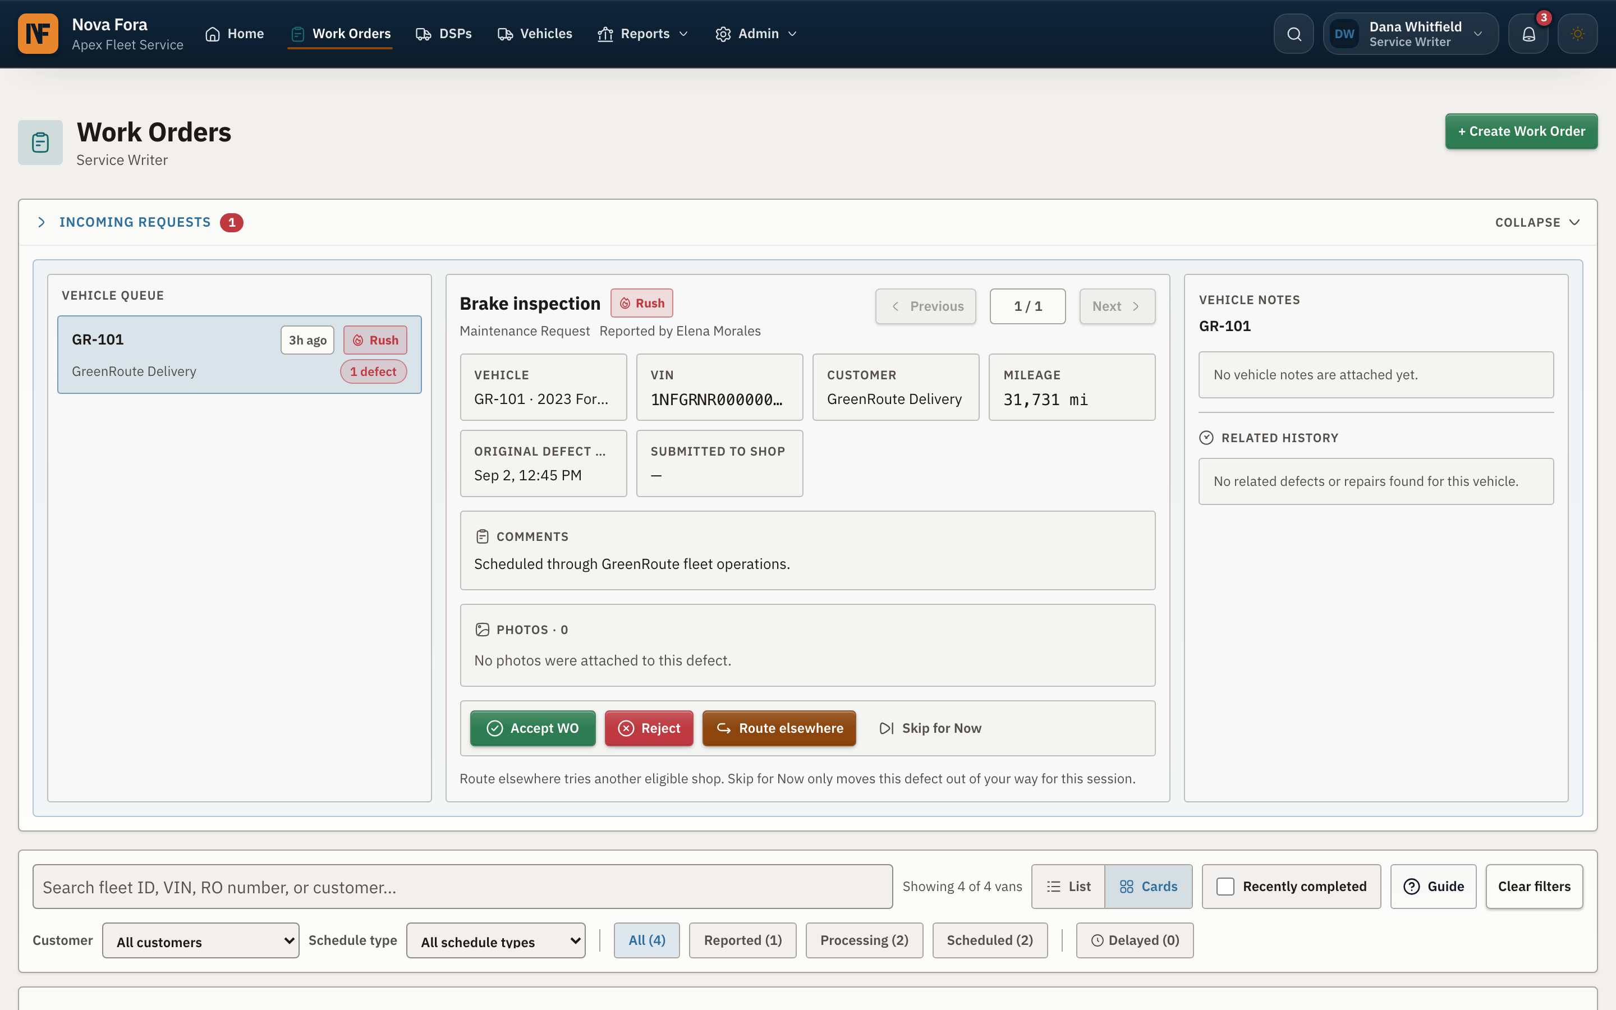Click the Related History clock icon
Screen dimensions: 1616x1010
1206,438
